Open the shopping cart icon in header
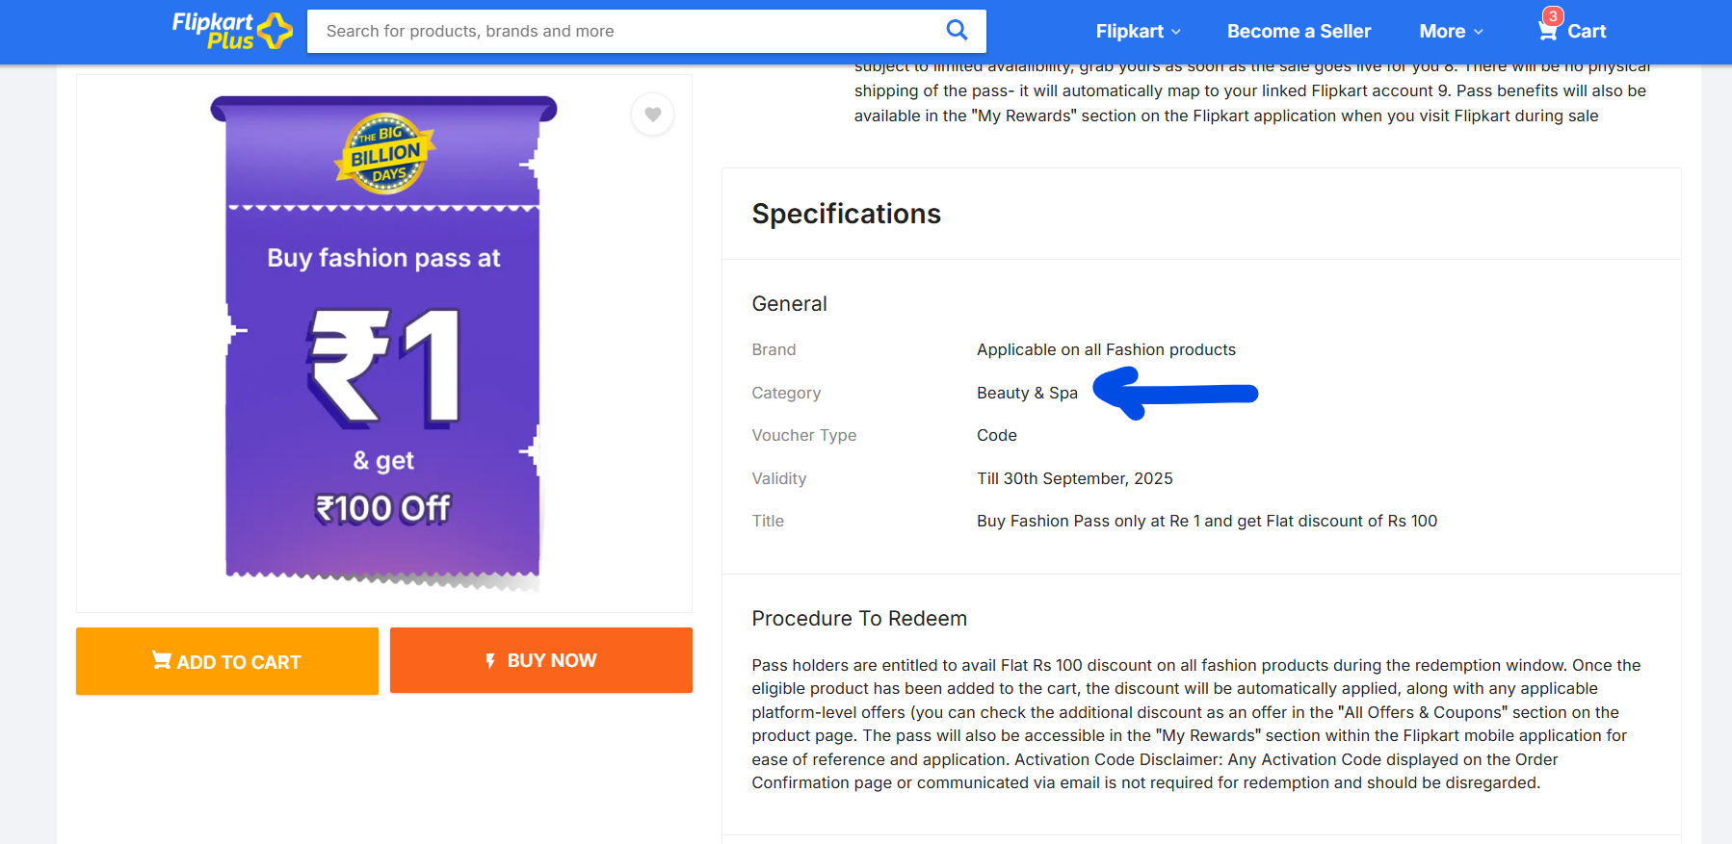 1547,32
